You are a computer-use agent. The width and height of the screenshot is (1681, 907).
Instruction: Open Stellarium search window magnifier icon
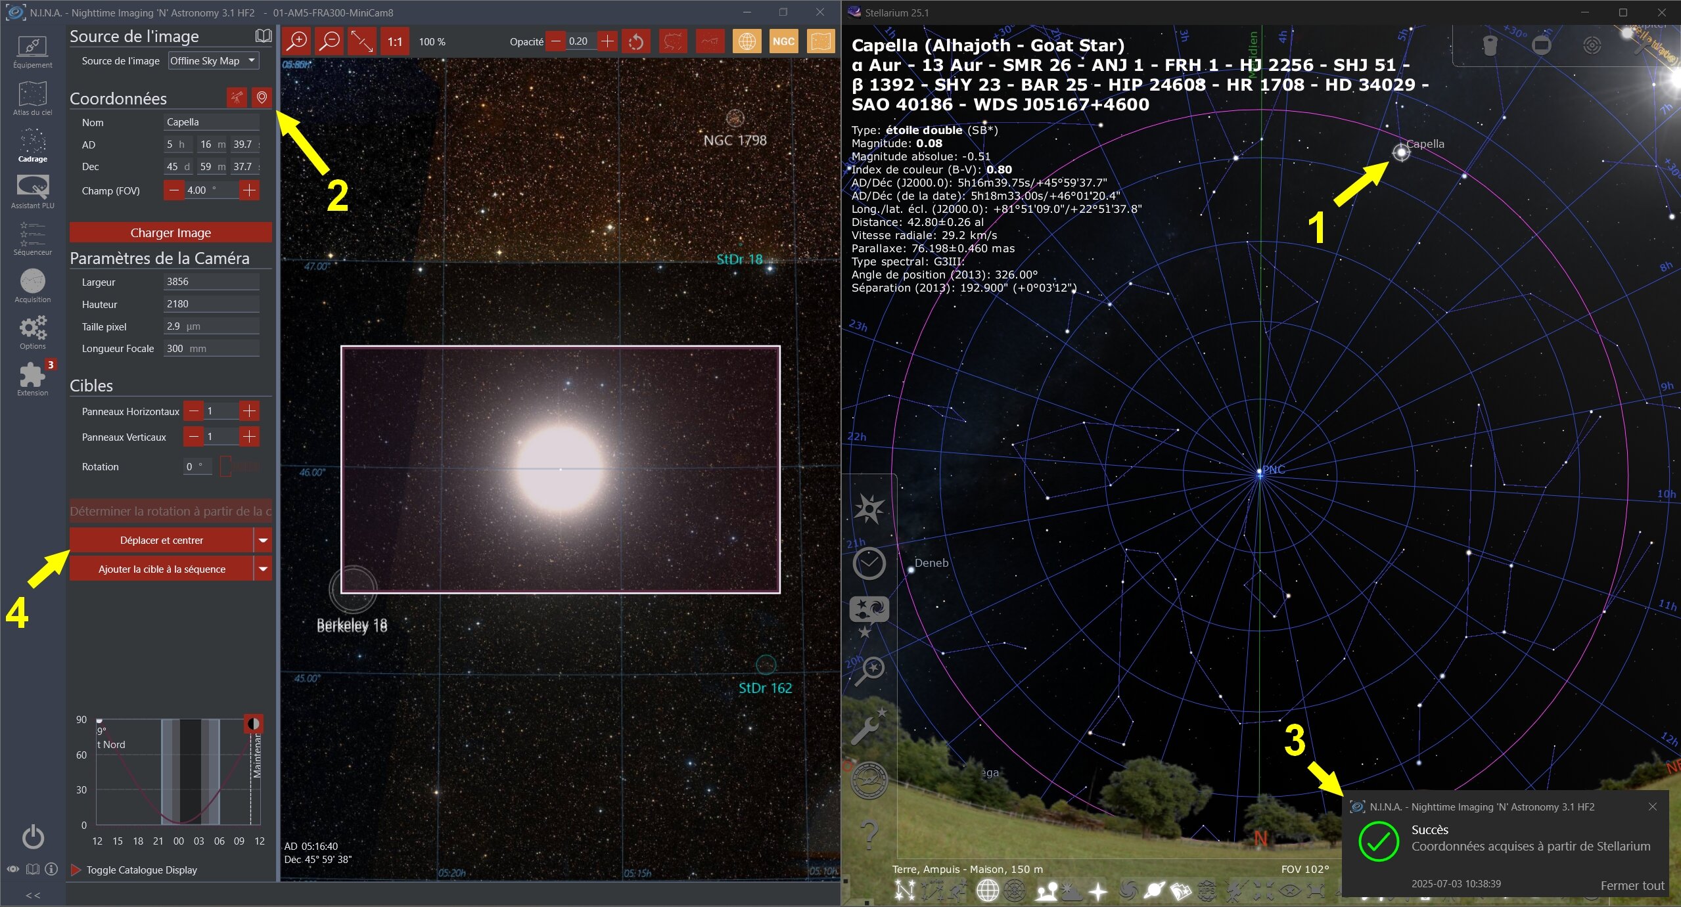point(869,671)
